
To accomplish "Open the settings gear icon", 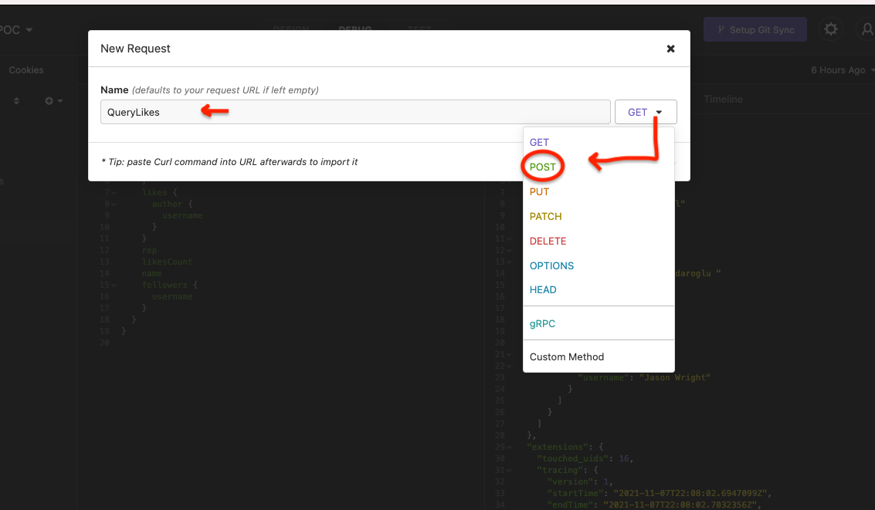I will pos(830,29).
